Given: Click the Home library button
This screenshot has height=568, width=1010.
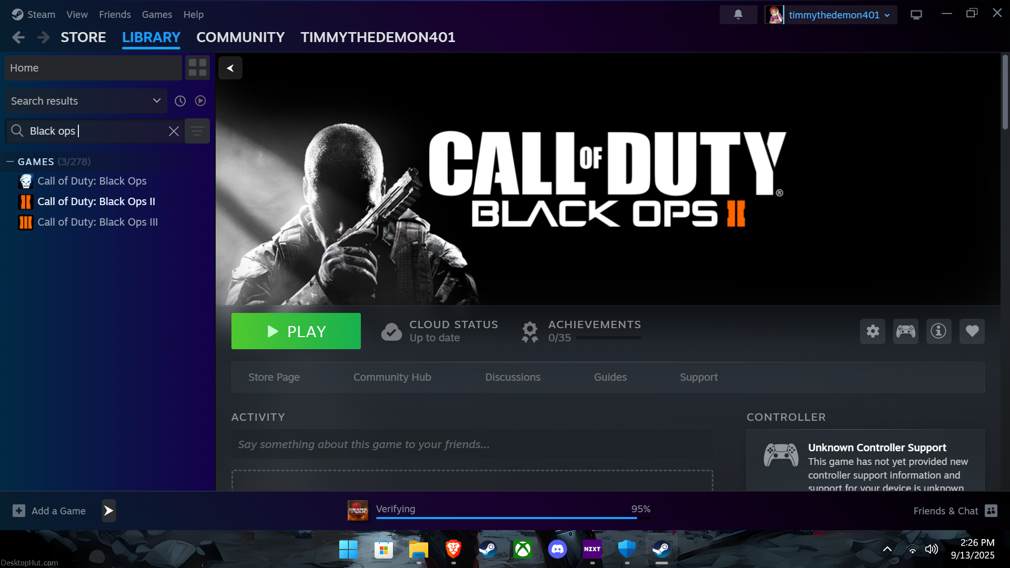Looking at the screenshot, I should point(93,68).
